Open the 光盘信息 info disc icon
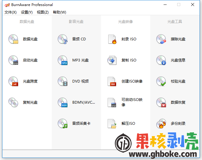Viewport: 202px width, 160px height. (161, 60)
